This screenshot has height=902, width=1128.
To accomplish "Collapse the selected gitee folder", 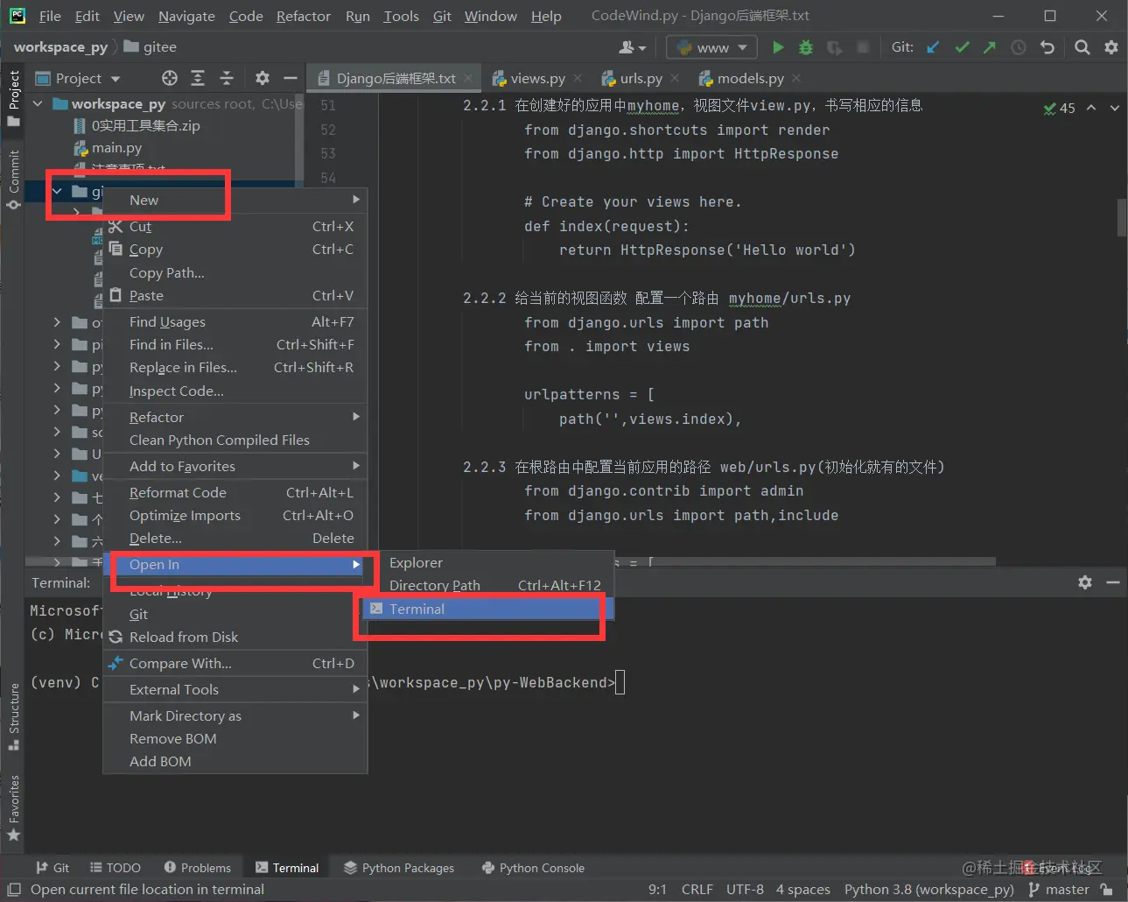I will pos(57,191).
